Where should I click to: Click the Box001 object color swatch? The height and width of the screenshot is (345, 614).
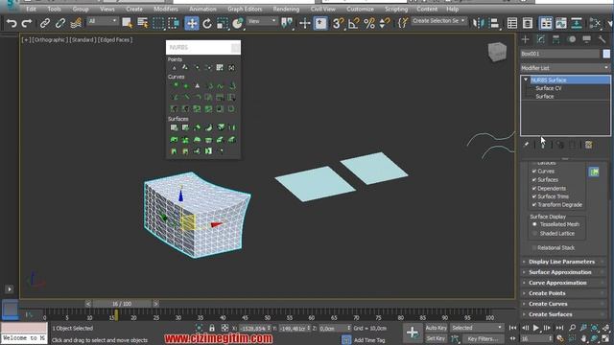click(606, 54)
